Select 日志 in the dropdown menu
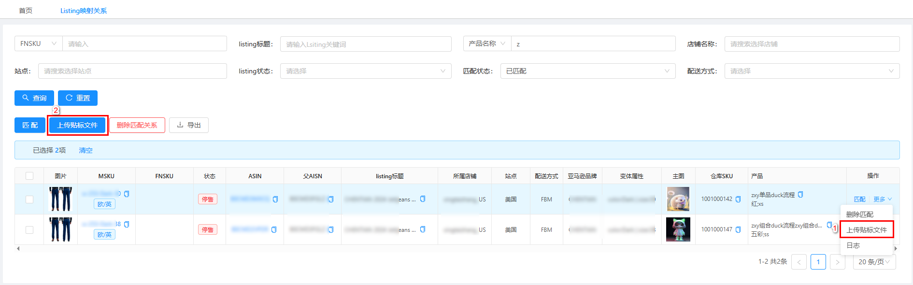913x285 pixels. (x=853, y=245)
